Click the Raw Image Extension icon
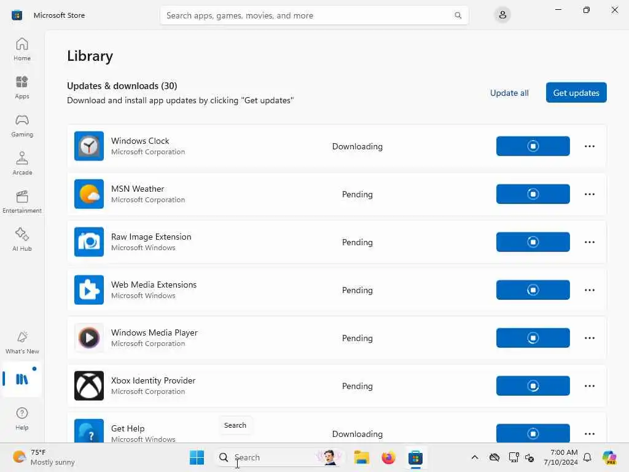Screen dimensions: 629x472 tap(89, 242)
